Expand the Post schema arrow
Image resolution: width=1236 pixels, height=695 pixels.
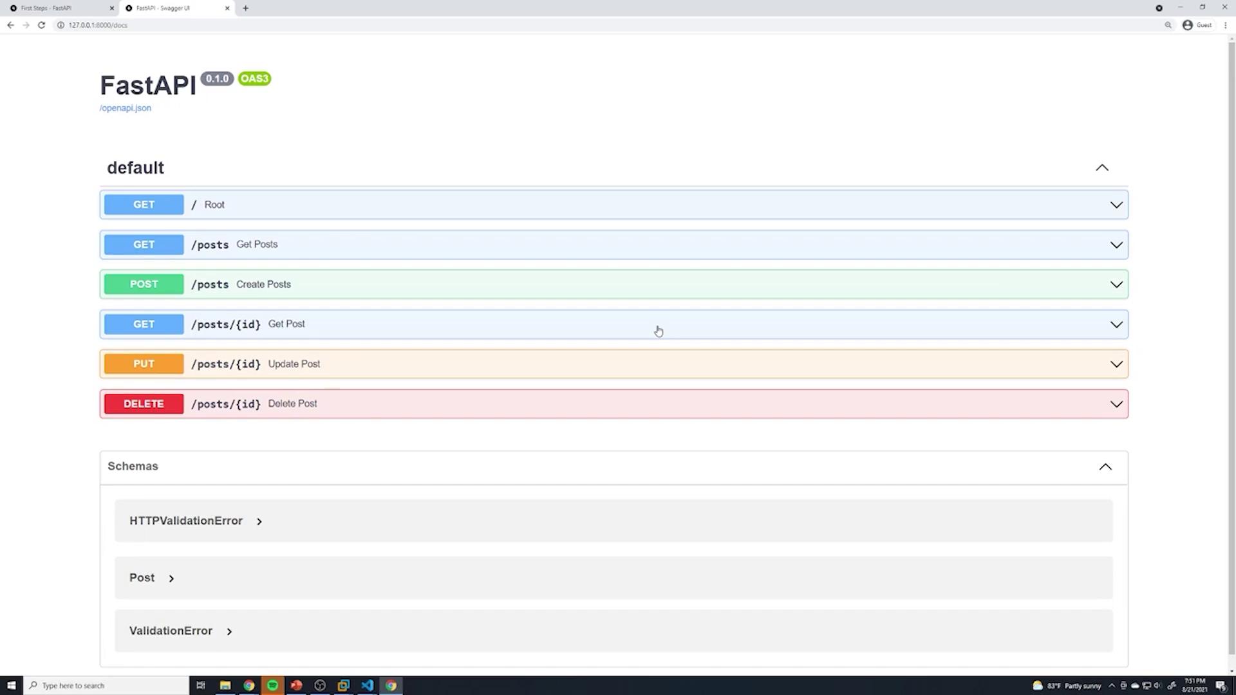tap(171, 579)
